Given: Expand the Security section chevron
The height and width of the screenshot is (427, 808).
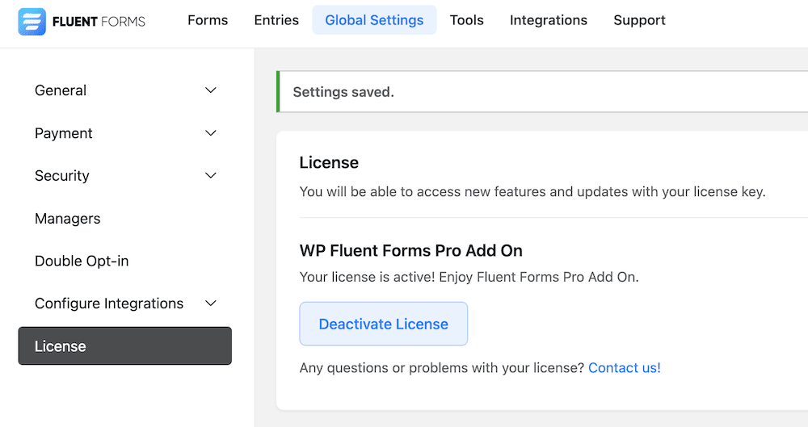Looking at the screenshot, I should pyautogui.click(x=211, y=176).
